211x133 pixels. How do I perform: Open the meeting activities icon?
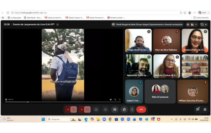point(205,110)
